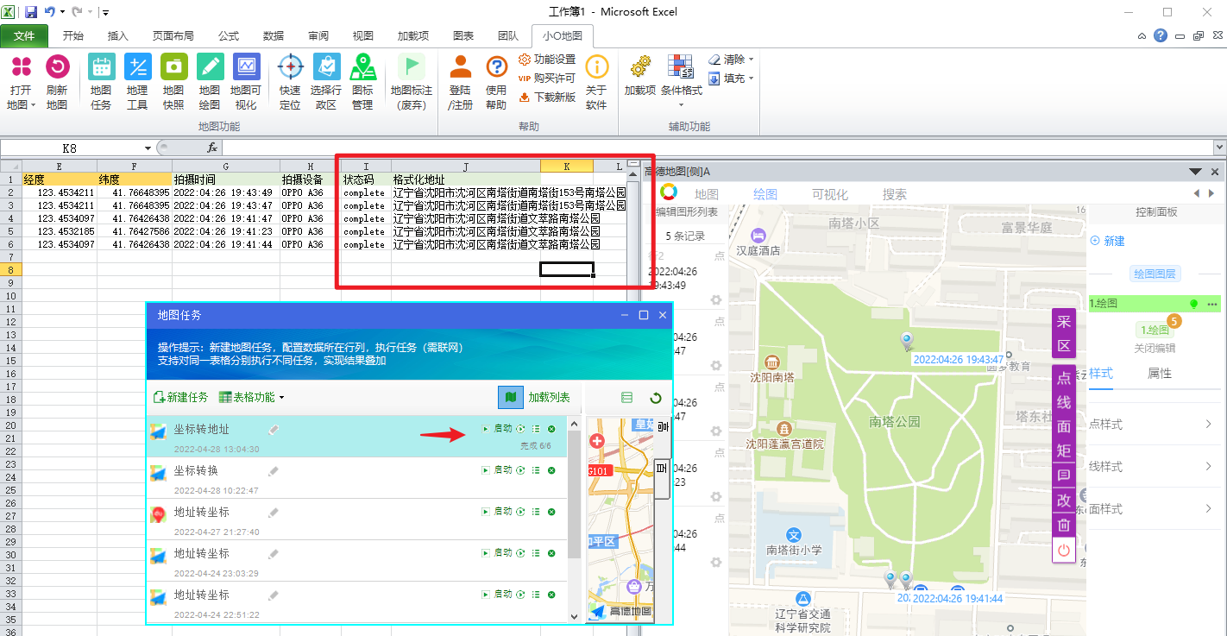1227x636 pixels.
Task: Click into the formula bar input
Action: (x=716, y=148)
